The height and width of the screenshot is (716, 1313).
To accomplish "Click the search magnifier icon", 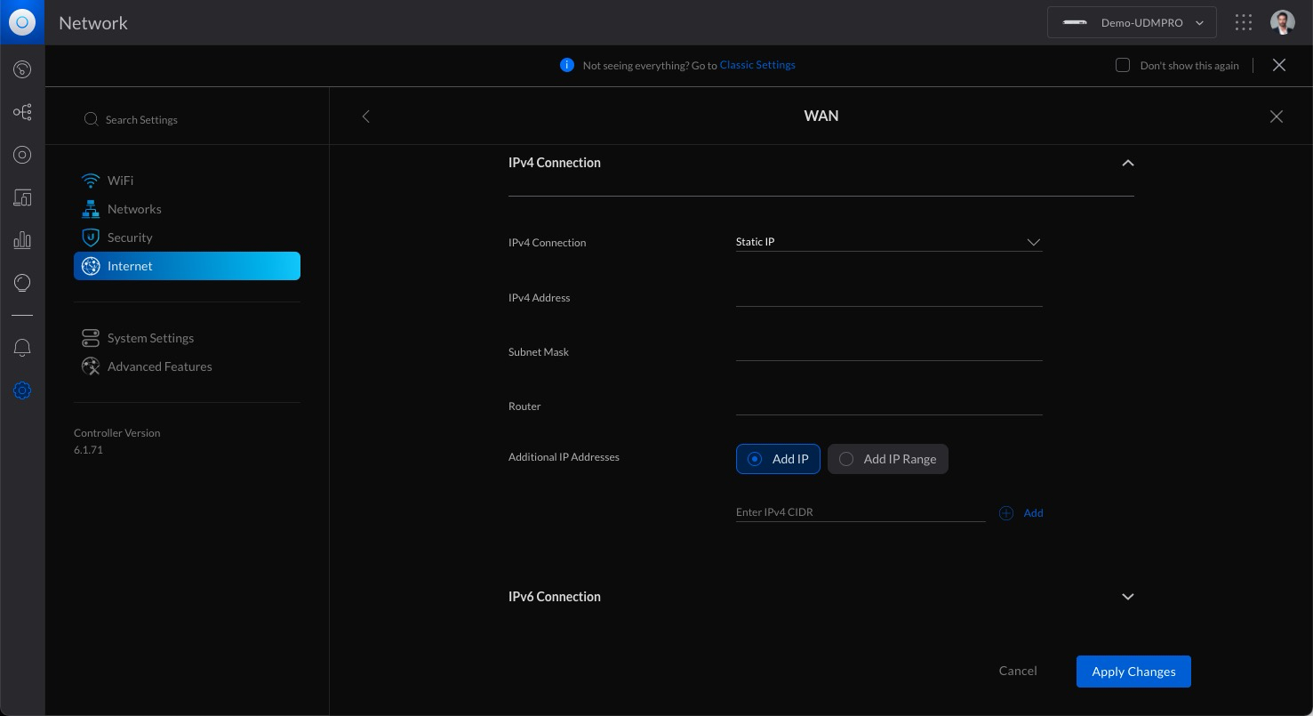I will click(91, 119).
